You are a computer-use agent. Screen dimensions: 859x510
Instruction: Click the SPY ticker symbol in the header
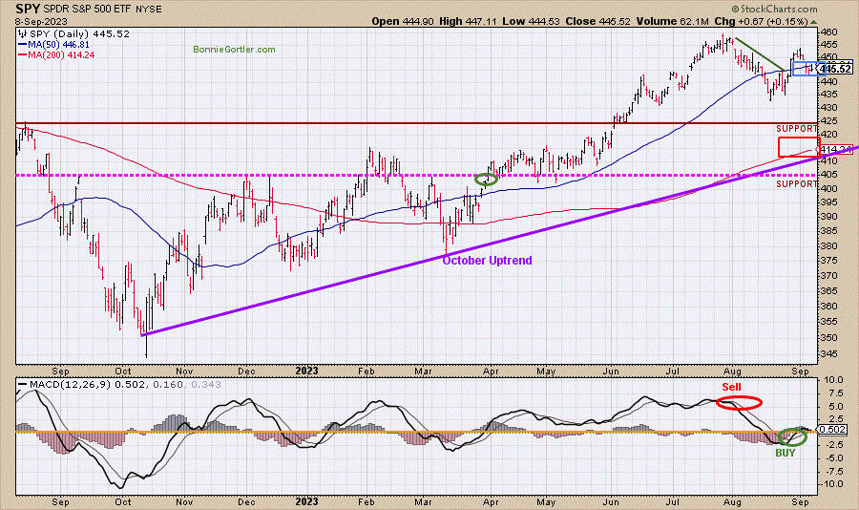(x=28, y=9)
